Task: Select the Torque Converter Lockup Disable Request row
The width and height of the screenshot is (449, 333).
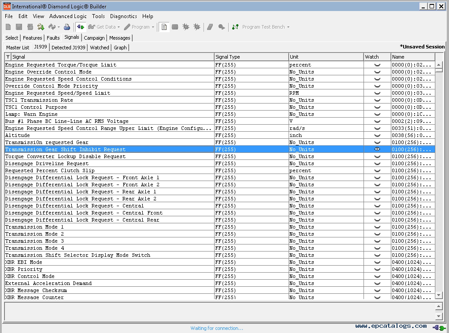Action: tap(65, 156)
